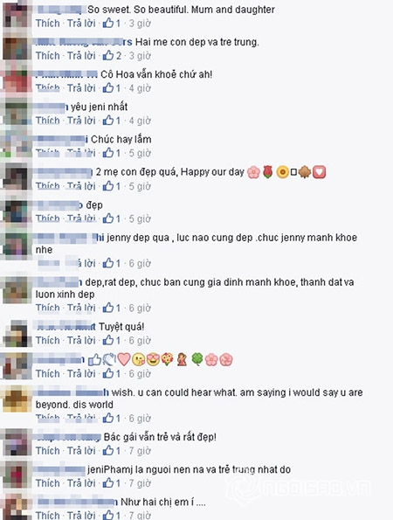
Task: Click thumbs-up icon under "Chúc hay lắm" comment
Action: point(108,153)
